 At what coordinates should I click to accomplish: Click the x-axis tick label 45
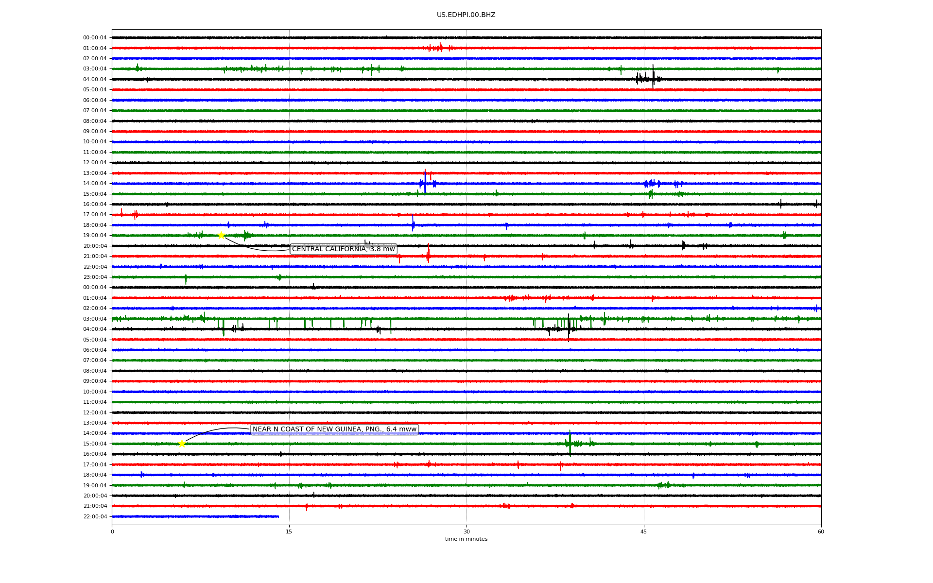click(644, 532)
